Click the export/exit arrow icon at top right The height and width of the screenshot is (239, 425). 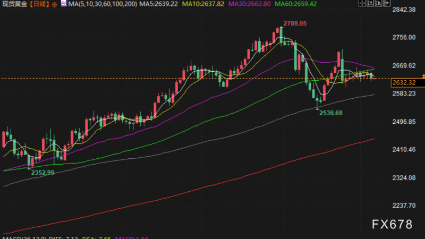[x=387, y=3]
